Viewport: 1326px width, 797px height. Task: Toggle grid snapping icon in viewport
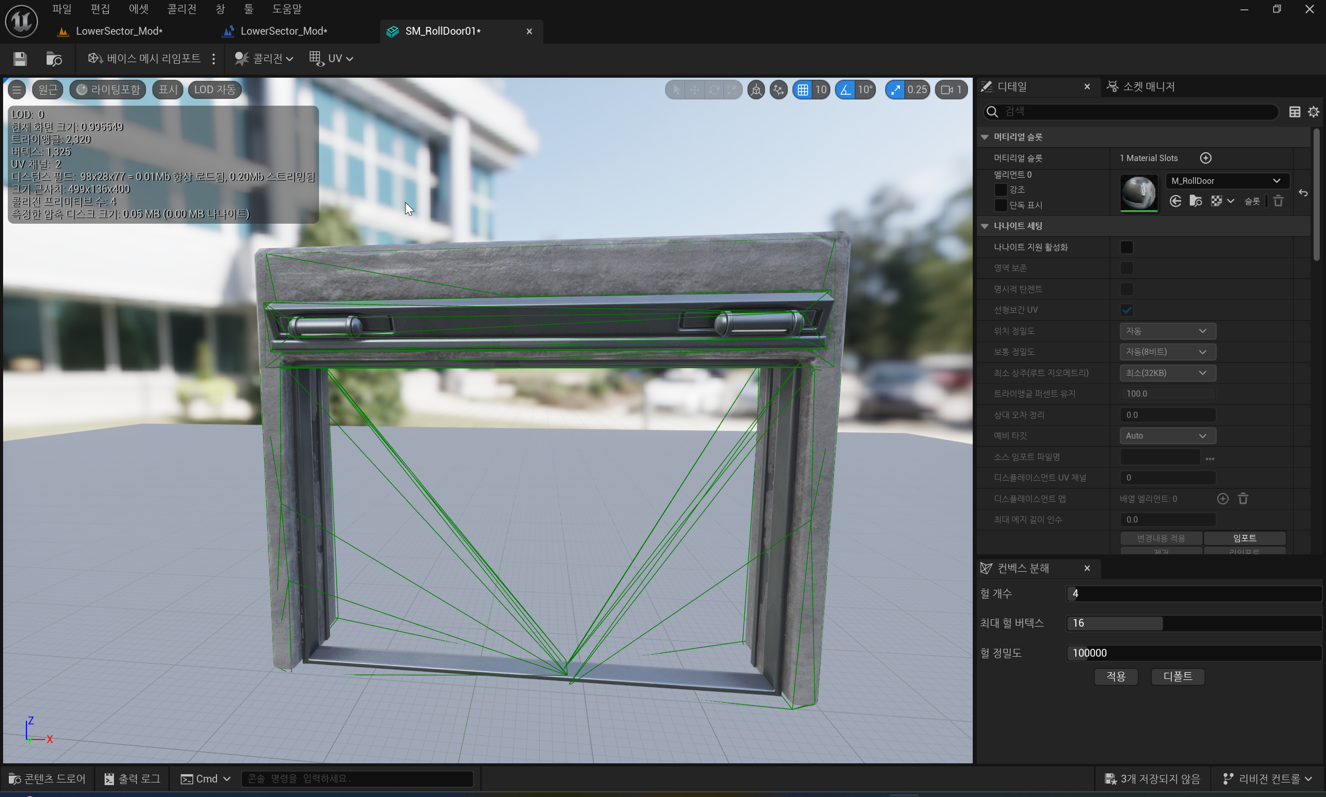[802, 90]
